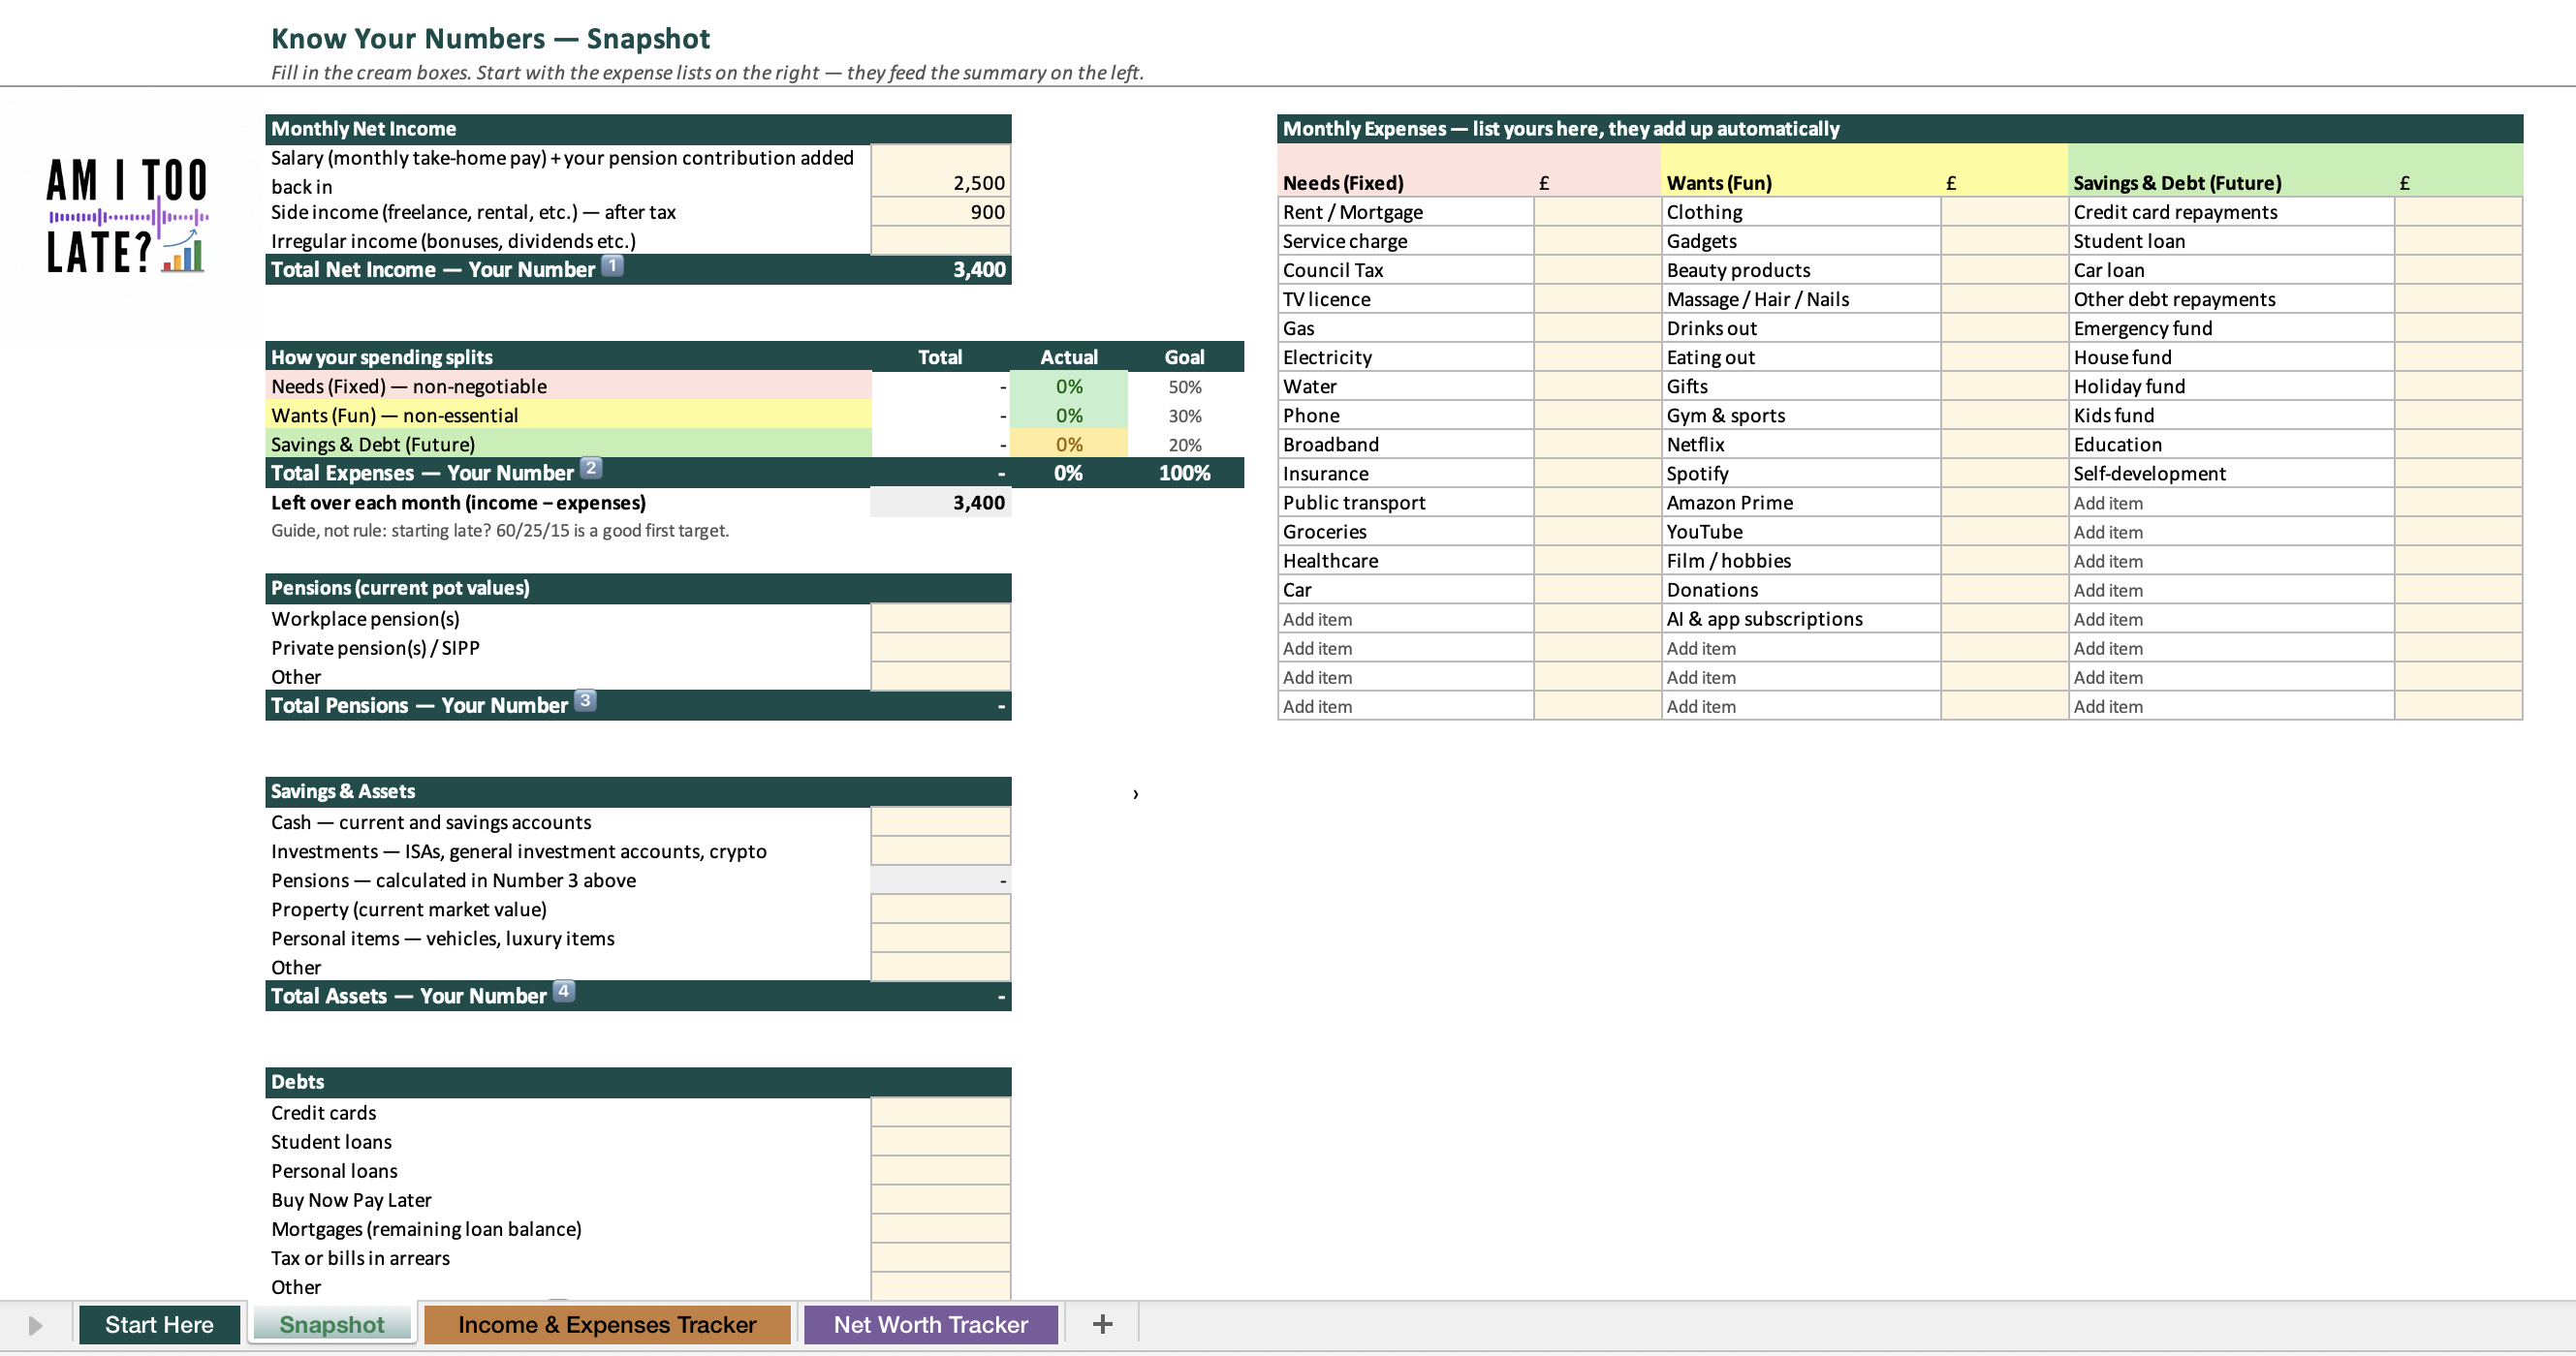Click the Irregular income input cell
2576x1356 pixels.
[x=940, y=241]
